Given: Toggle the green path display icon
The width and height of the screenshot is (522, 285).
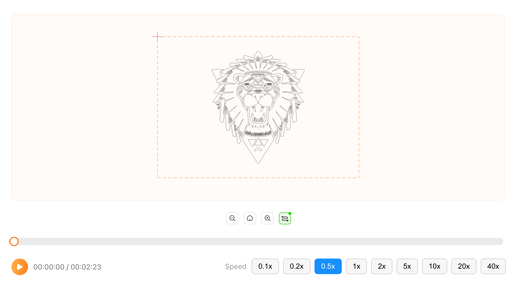Looking at the screenshot, I should pyautogui.click(x=285, y=218).
